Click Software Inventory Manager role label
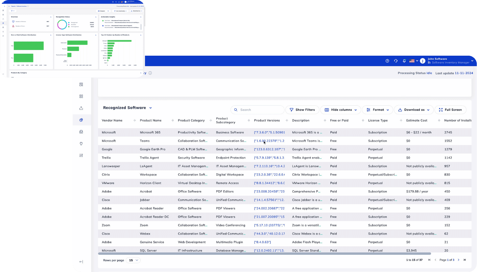 pos(451,63)
